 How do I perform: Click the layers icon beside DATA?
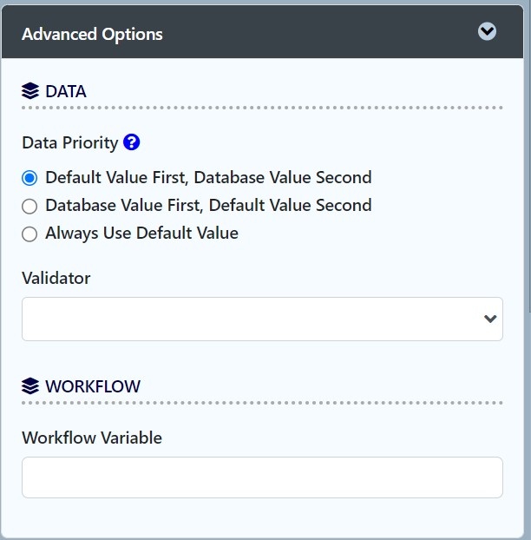coord(30,91)
